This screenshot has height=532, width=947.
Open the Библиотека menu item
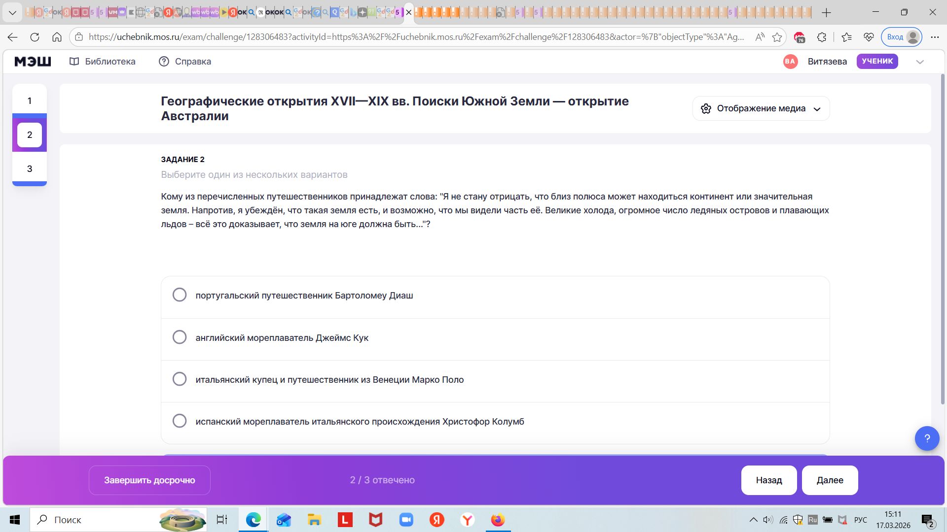click(x=103, y=62)
